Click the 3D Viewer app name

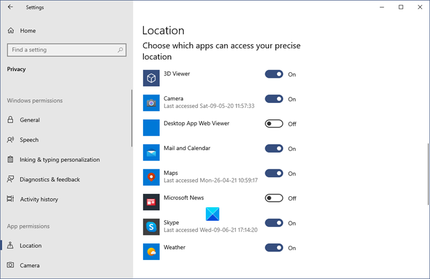177,74
